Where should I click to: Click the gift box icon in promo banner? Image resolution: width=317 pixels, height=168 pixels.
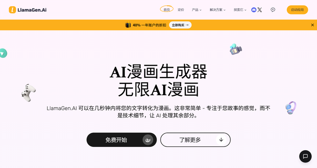pos(128,25)
